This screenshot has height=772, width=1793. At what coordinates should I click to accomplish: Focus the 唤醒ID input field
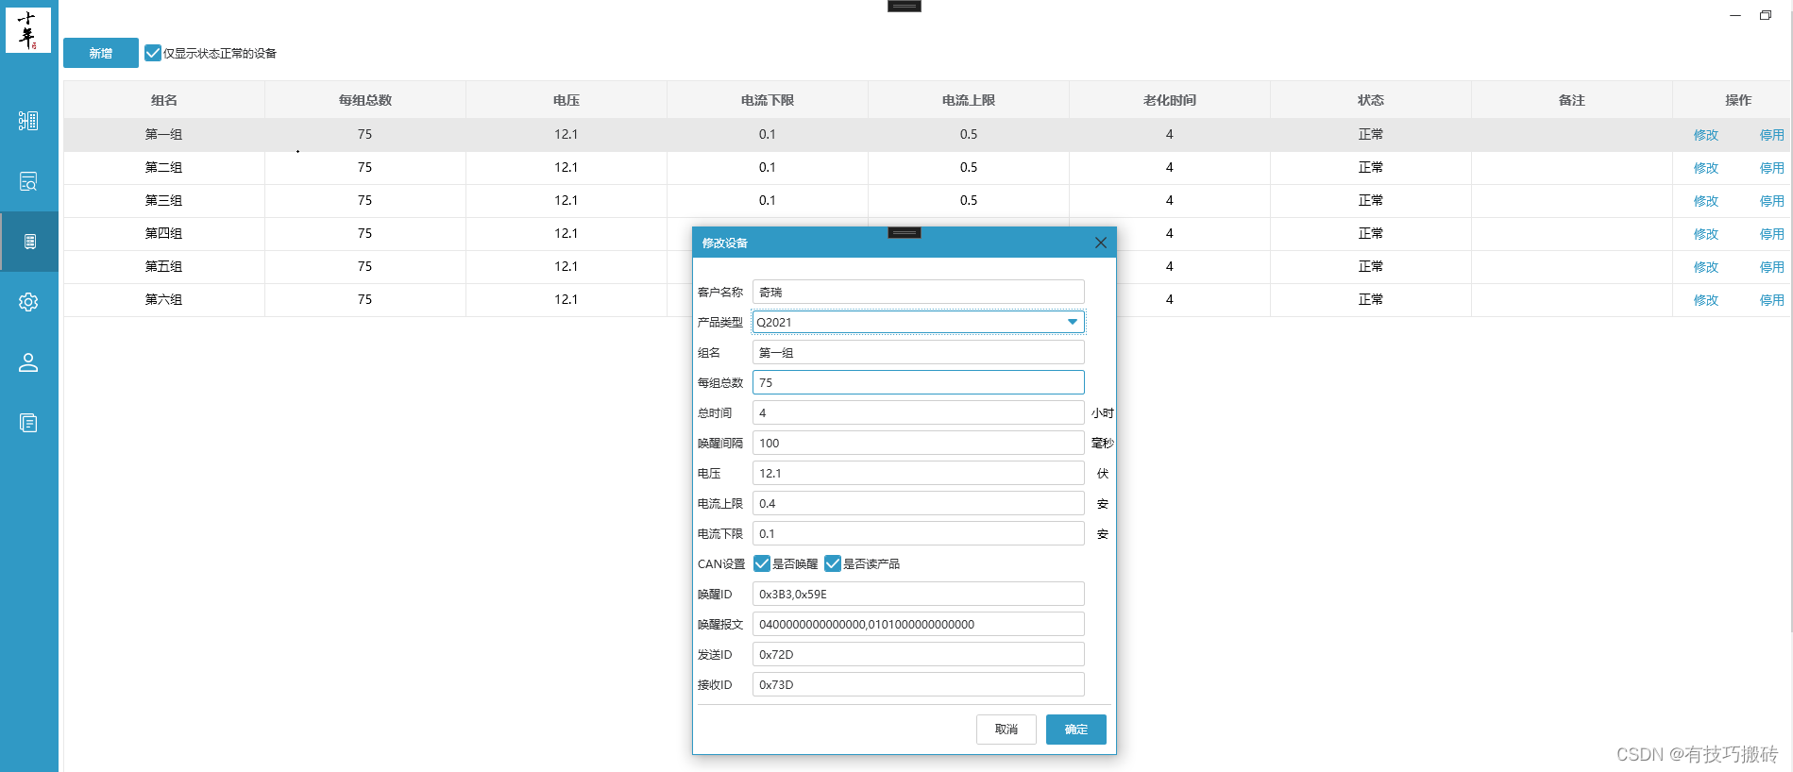point(919,594)
